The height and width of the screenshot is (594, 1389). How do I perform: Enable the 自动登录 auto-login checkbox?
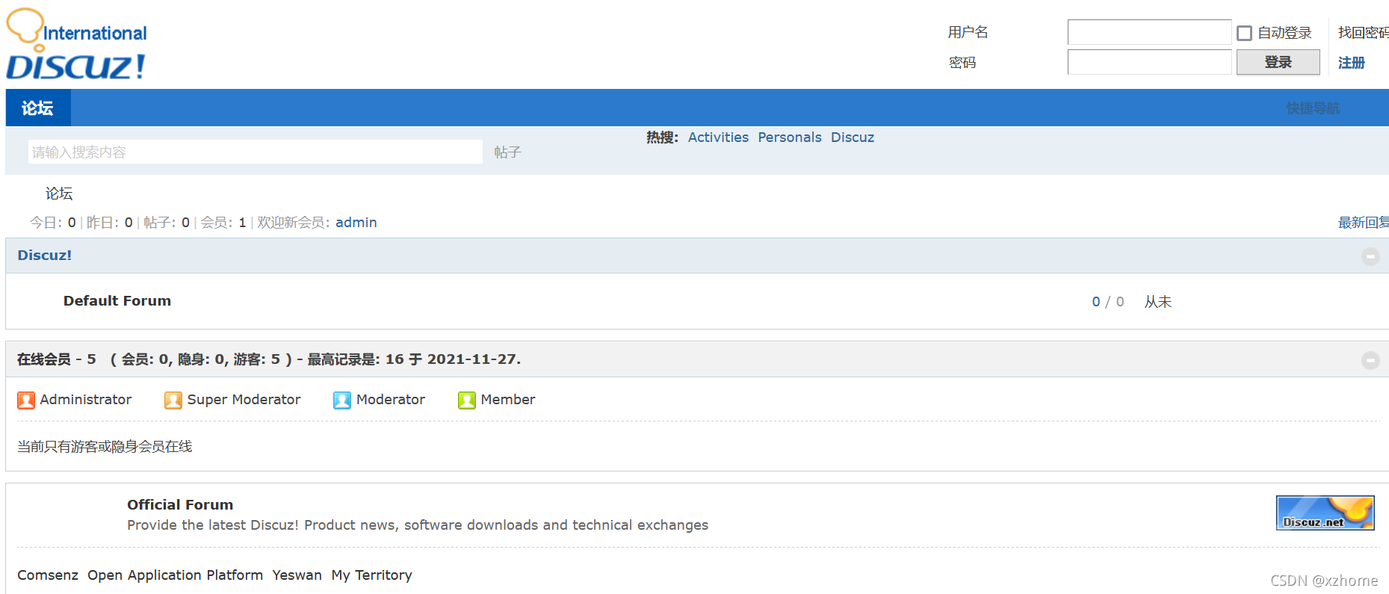[1244, 33]
